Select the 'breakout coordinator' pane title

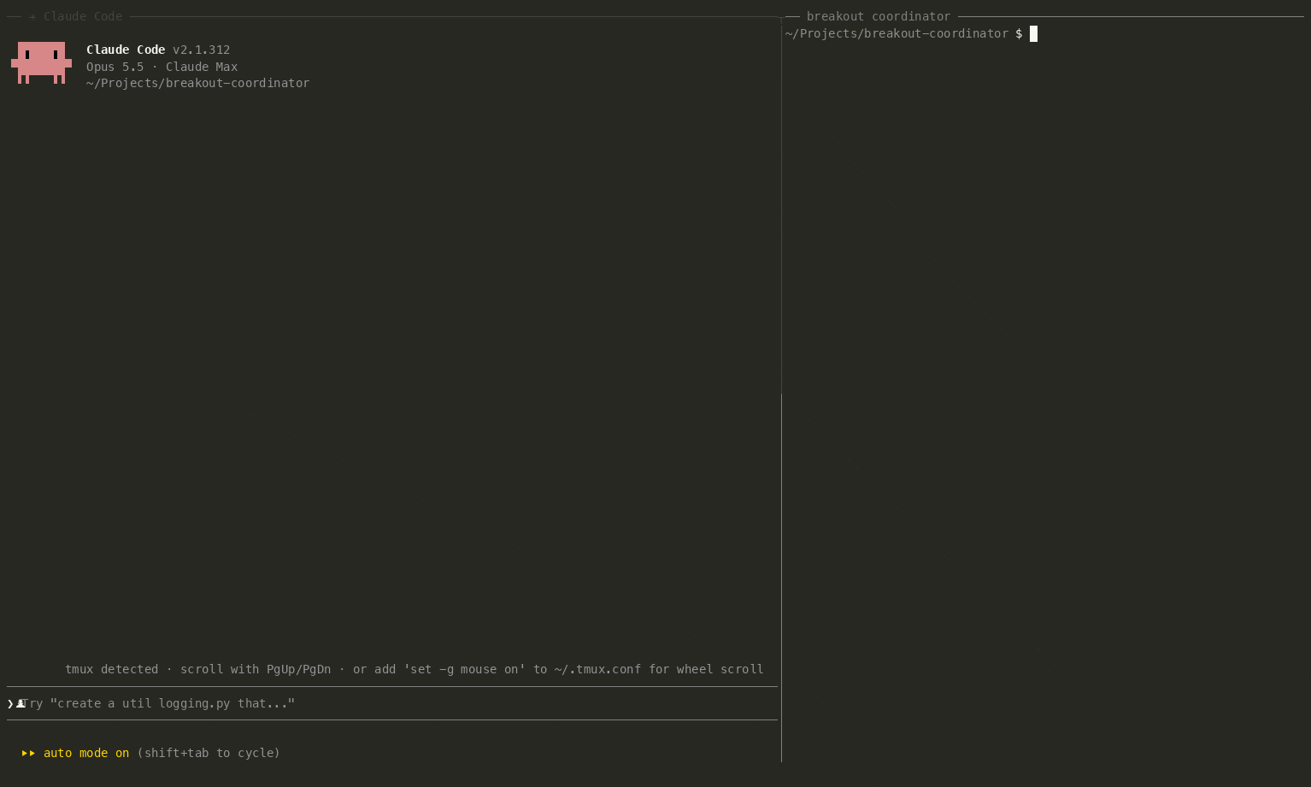point(879,17)
